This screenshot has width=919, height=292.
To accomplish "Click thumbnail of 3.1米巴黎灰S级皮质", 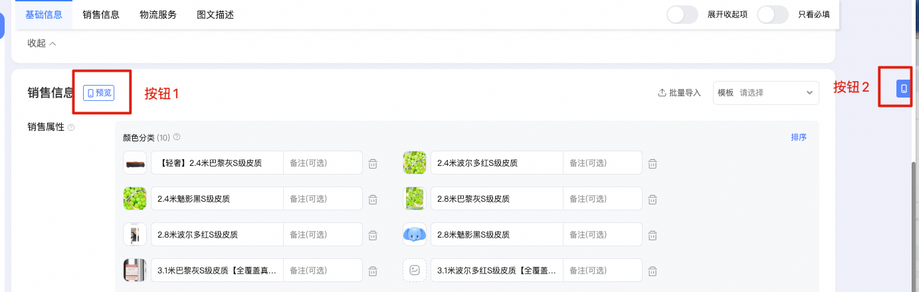I will [x=135, y=270].
